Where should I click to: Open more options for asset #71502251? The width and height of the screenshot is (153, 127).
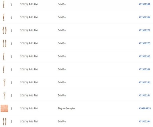11,96
